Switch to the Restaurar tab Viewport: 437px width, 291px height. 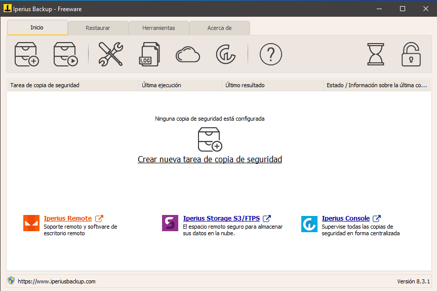[98, 28]
